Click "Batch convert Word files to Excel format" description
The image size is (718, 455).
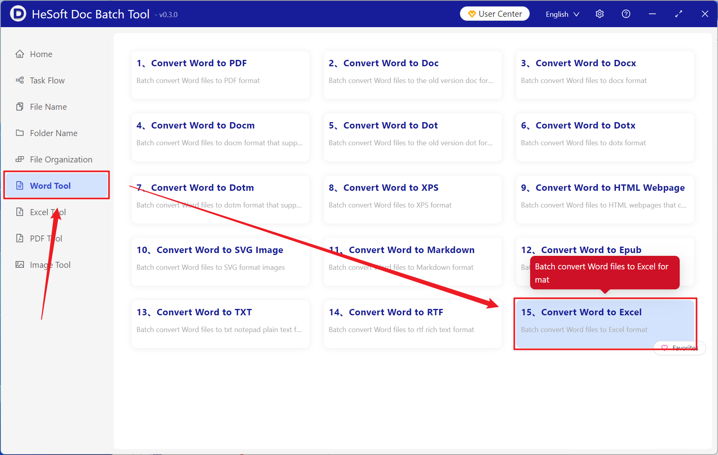coord(584,330)
